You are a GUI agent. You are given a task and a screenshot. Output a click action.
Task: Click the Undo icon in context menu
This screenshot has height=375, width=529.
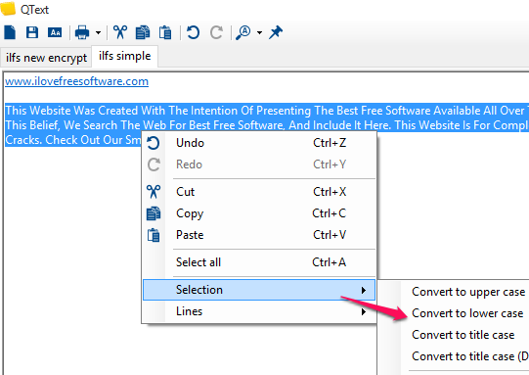(x=154, y=143)
